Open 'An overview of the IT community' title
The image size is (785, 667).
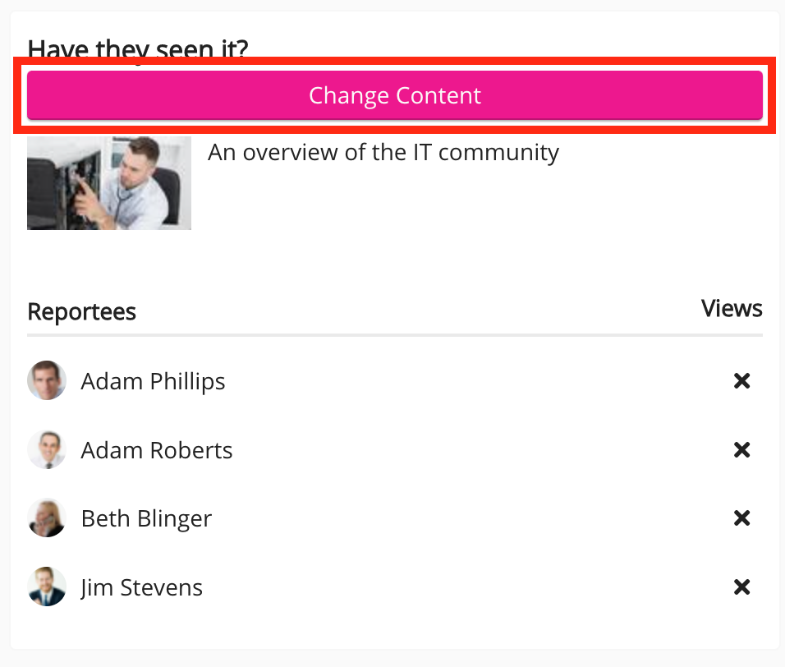click(x=383, y=153)
